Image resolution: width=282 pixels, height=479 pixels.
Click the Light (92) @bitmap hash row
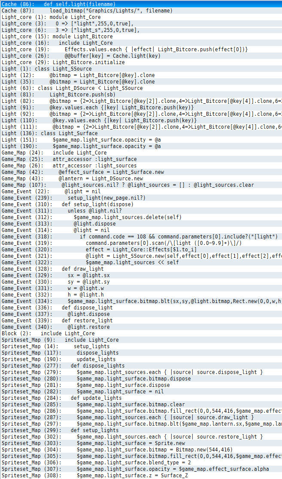point(141,114)
